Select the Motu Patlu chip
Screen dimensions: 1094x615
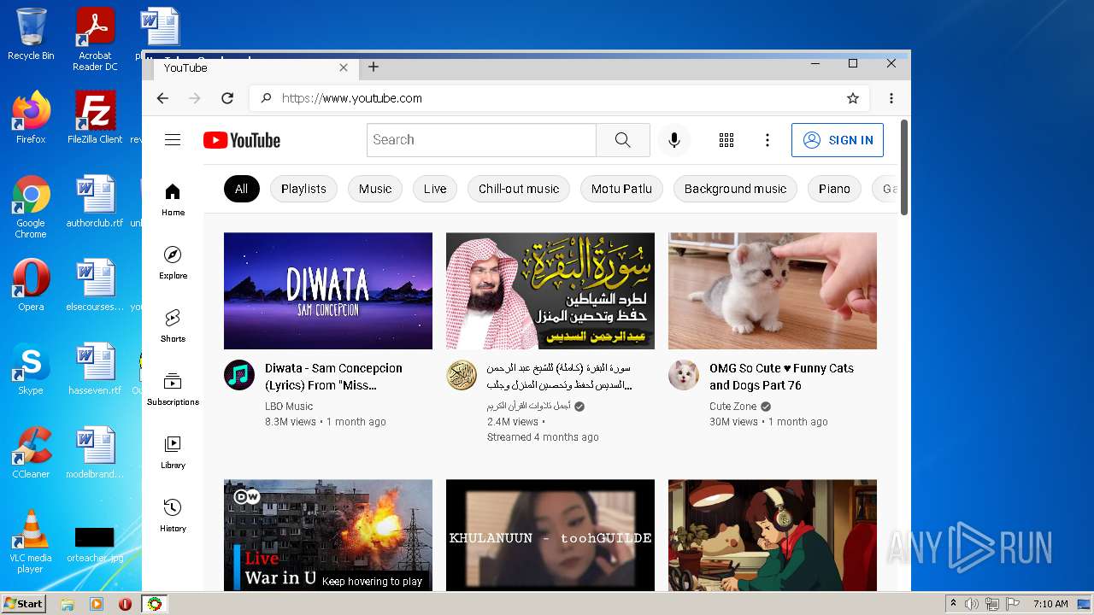(621, 189)
